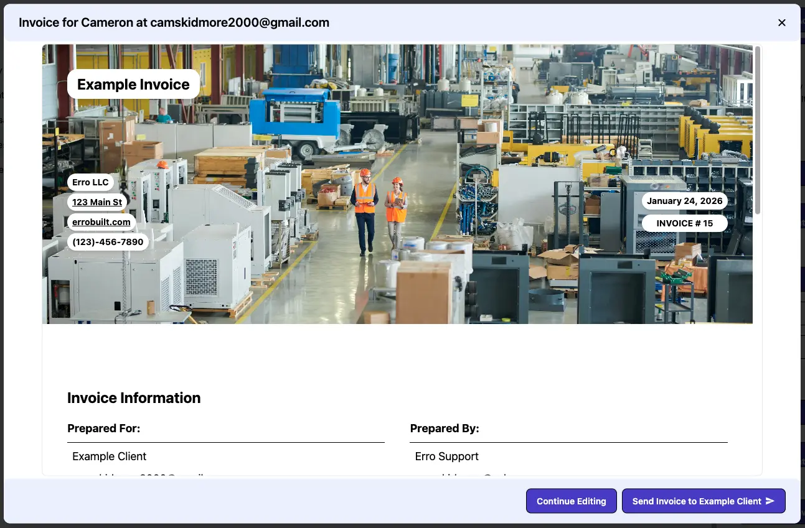
Task: Click the Example Invoice title badge
Action: (133, 85)
